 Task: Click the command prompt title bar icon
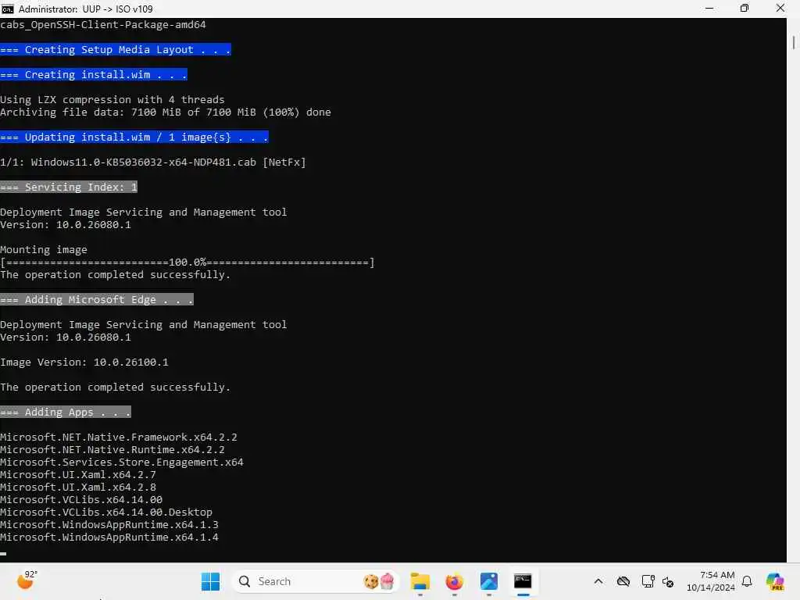(8, 9)
